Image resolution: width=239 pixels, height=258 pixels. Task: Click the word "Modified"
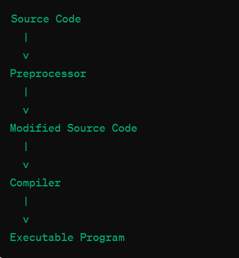(35, 128)
